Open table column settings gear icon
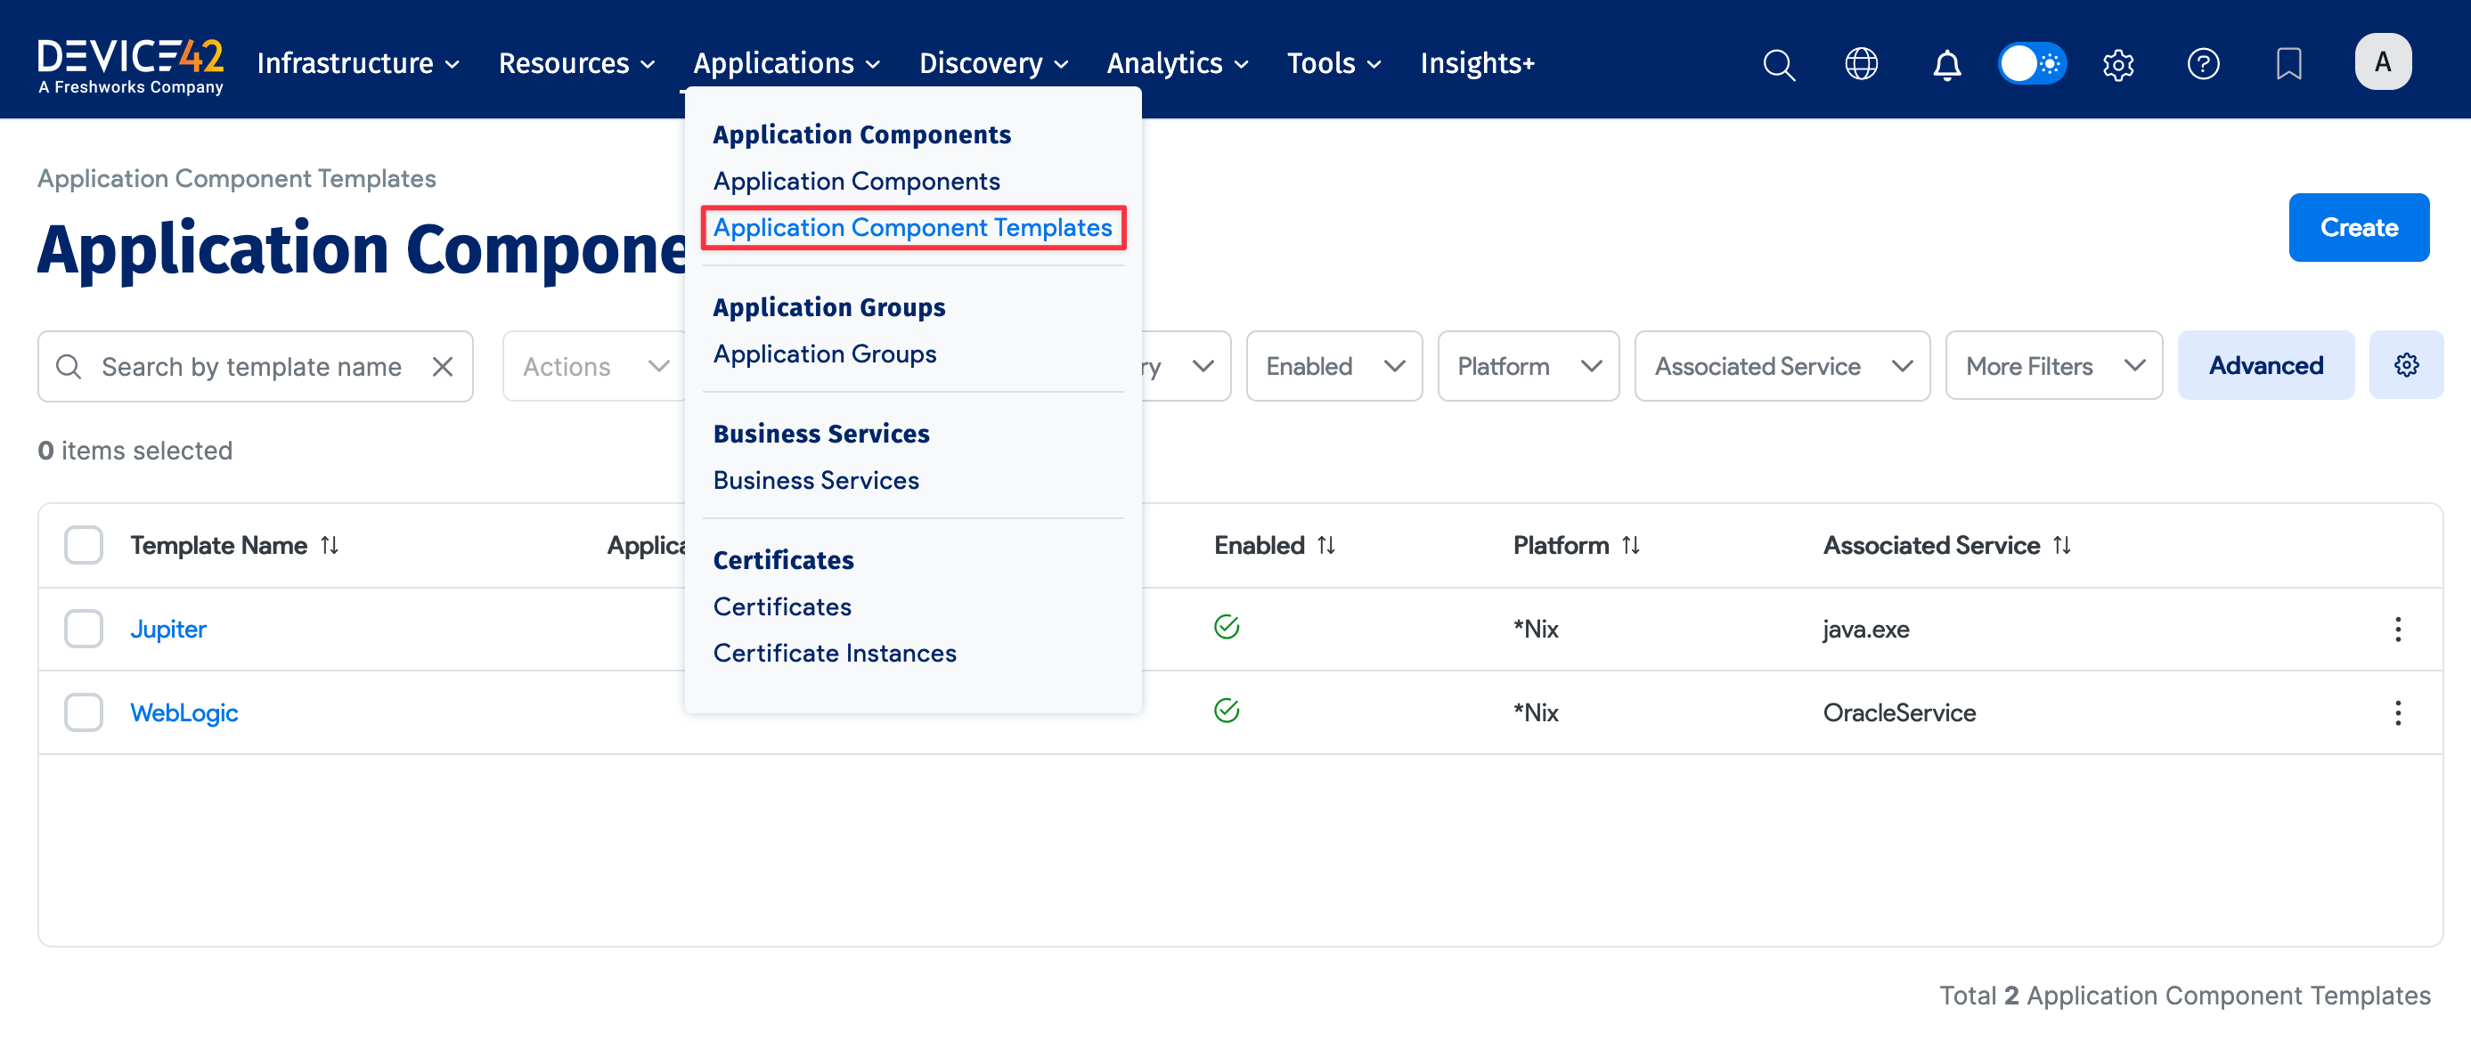Viewport: 2471px width, 1049px height. click(2406, 365)
